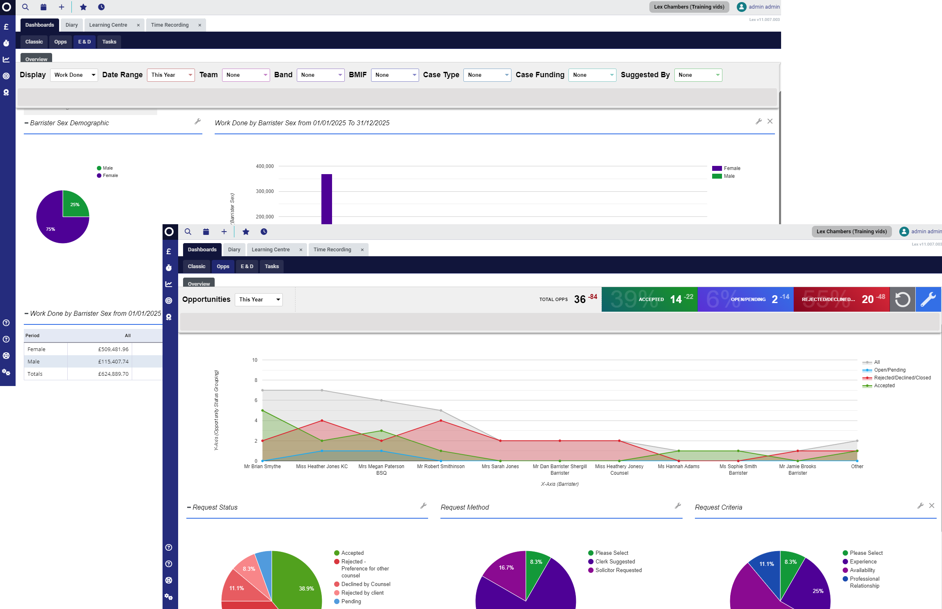The width and height of the screenshot is (942, 609).
Task: Open the Date Range This Year dropdown
Action: [171, 75]
